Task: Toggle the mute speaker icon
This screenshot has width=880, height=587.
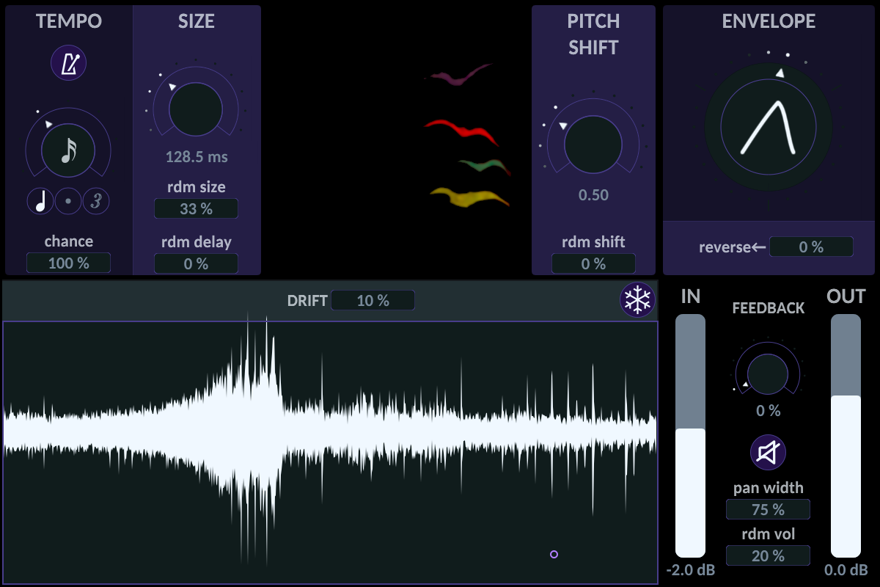Action: pyautogui.click(x=768, y=453)
